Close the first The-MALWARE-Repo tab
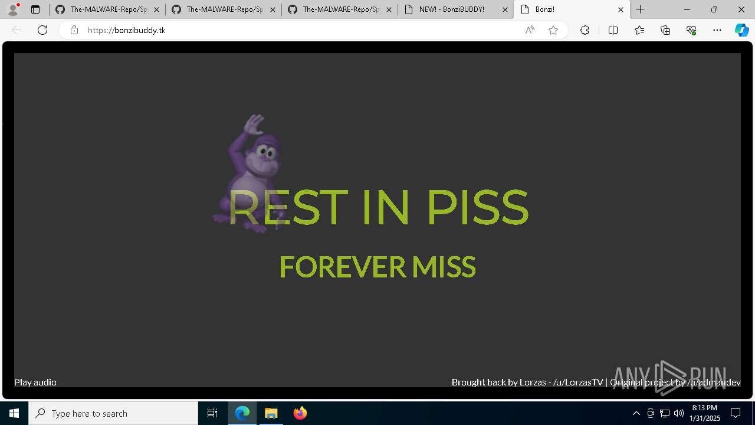Image resolution: width=755 pixels, height=425 pixels. 156,9
